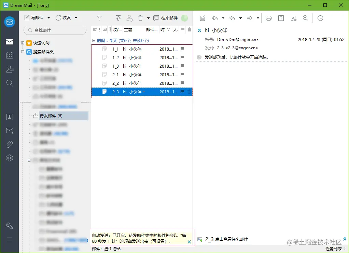Open the hamburger menu at sidebar bottom

[x=9, y=240]
